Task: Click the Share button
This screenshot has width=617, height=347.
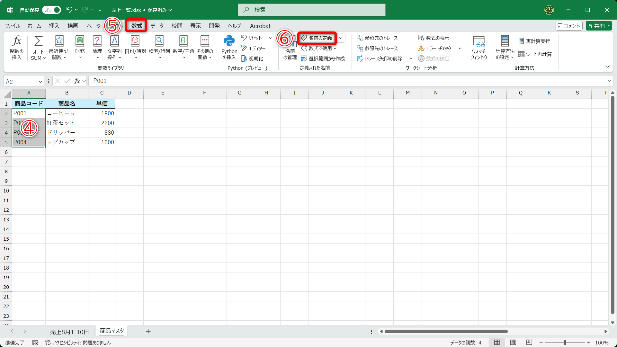Action: (597, 26)
